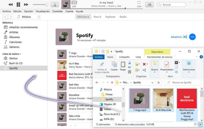Select the Spotify playlist in sidebar
This screenshot has height=129, width=204.
24,68
